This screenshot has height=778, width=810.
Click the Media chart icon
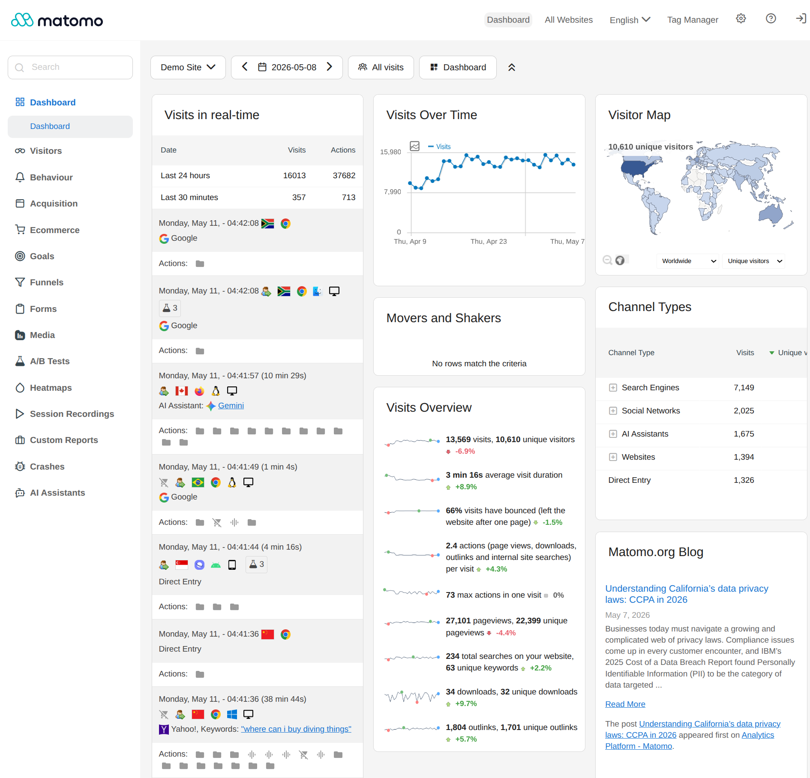click(20, 335)
